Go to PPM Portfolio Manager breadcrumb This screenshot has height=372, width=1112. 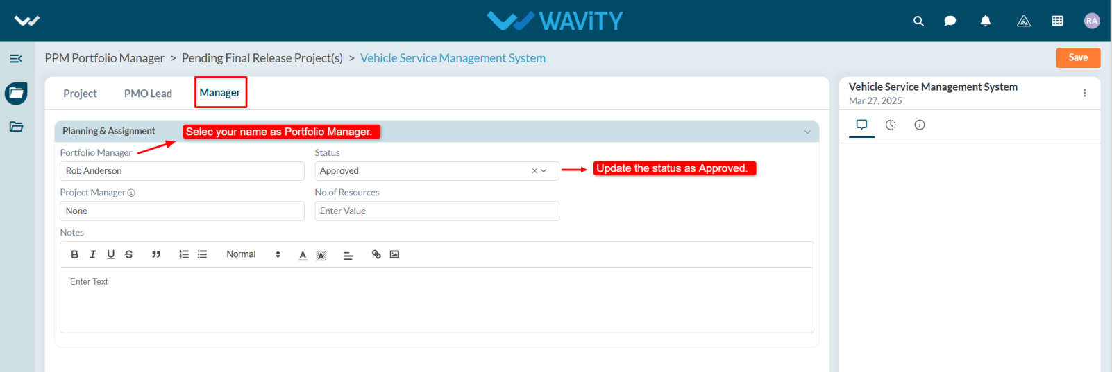pyautogui.click(x=105, y=58)
